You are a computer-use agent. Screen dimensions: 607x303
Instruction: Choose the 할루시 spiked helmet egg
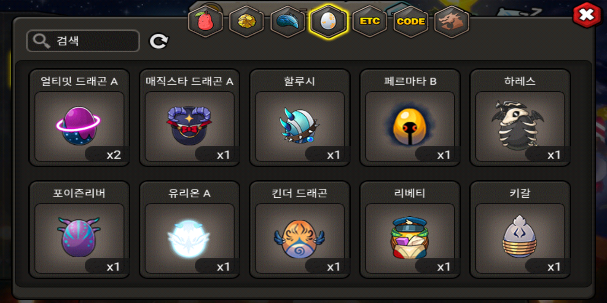point(300,118)
